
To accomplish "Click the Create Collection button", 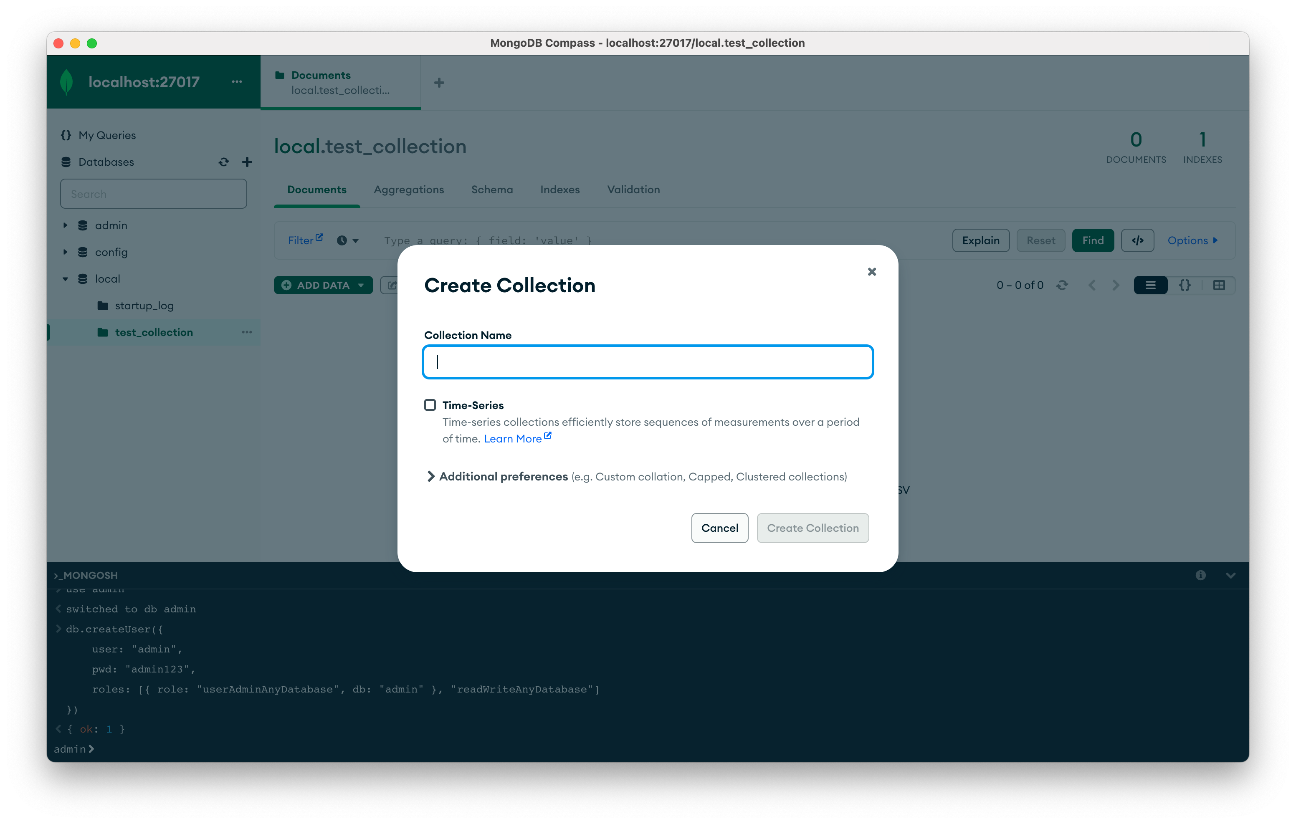I will point(812,528).
